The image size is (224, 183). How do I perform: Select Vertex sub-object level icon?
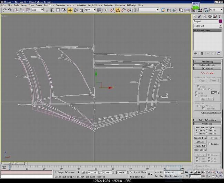pos(203,73)
